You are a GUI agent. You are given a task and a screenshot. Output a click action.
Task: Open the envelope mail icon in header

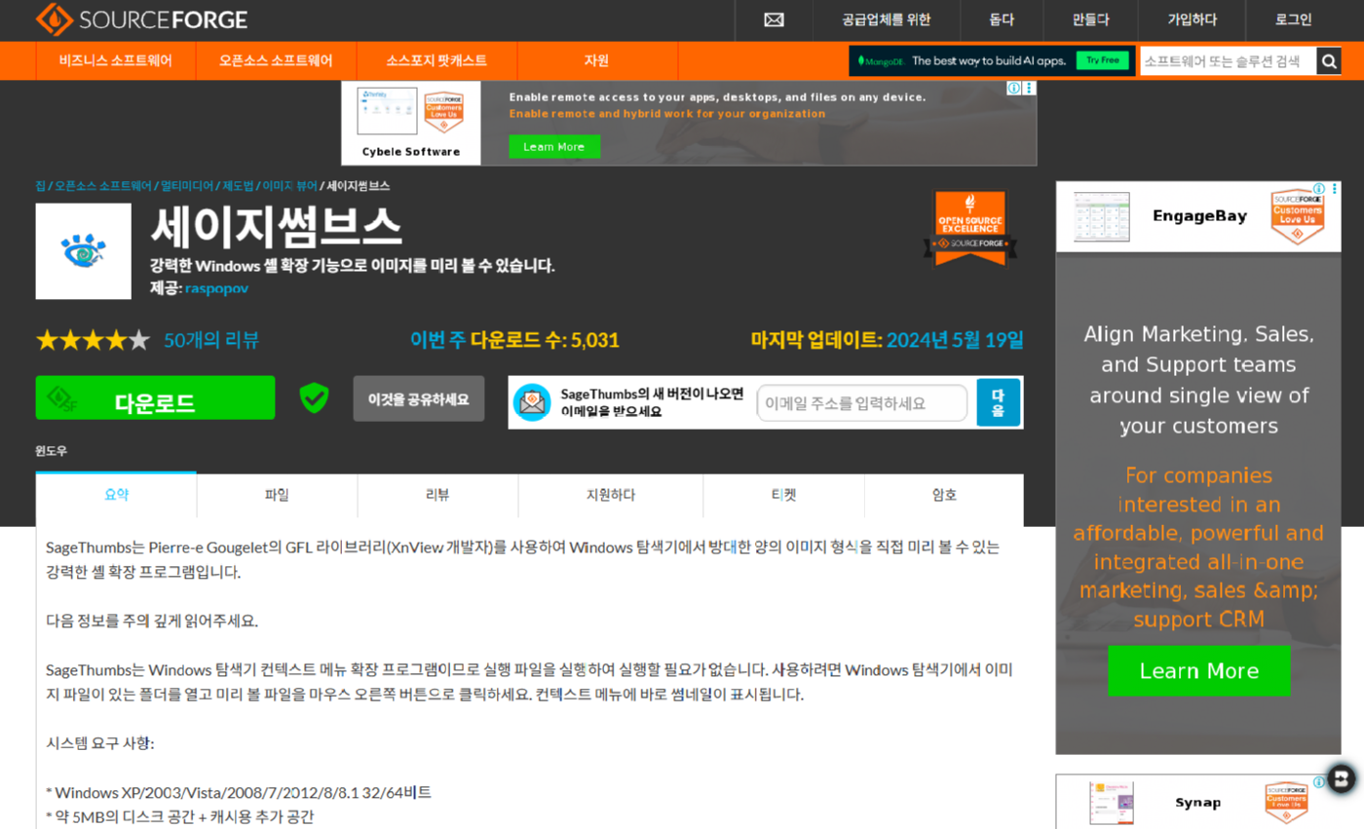coord(774,19)
